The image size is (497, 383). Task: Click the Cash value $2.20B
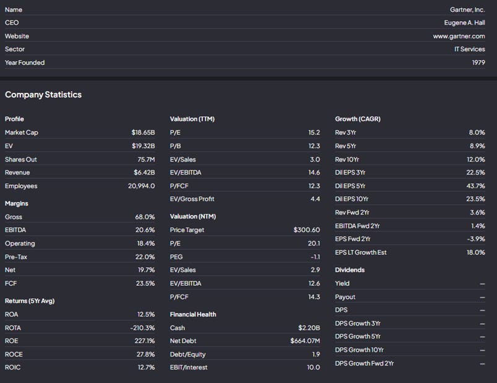tap(309, 328)
